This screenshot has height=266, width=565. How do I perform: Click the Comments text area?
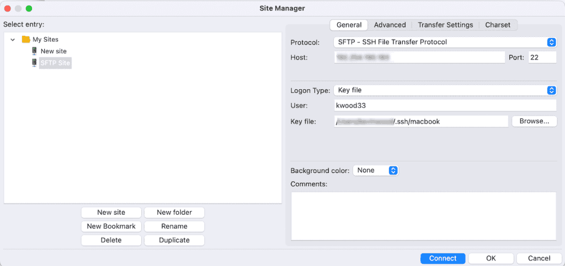(x=423, y=216)
